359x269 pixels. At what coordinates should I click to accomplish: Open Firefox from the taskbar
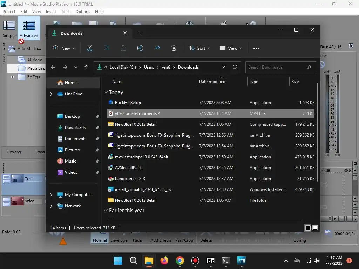pos(164,261)
